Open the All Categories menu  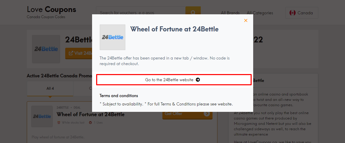point(260,13)
